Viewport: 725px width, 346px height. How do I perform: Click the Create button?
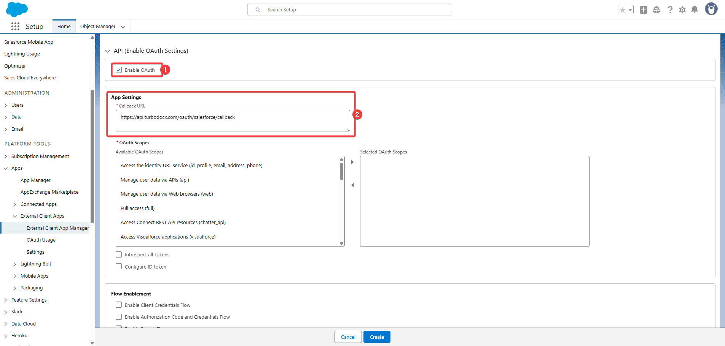click(377, 337)
